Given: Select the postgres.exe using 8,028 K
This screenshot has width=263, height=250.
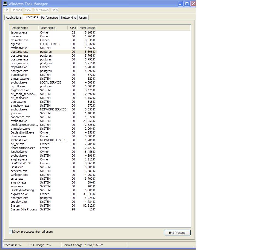Looking at the screenshot, I should tap(53, 198).
